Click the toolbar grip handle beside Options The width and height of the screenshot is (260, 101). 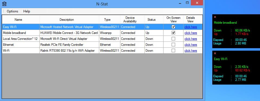[x=4, y=11]
